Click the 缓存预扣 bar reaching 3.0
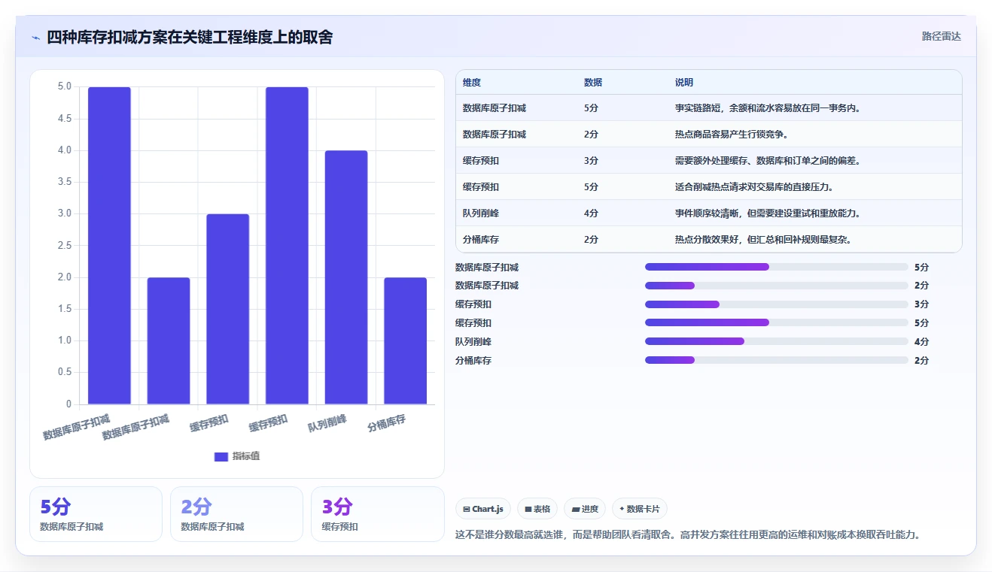 (228, 309)
